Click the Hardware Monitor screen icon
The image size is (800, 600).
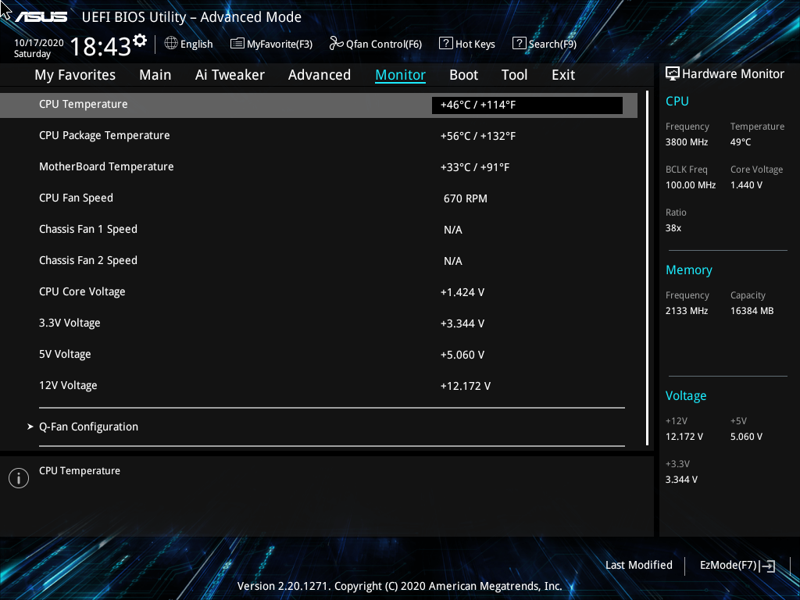tap(673, 74)
